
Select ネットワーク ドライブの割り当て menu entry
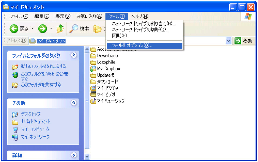(143, 24)
